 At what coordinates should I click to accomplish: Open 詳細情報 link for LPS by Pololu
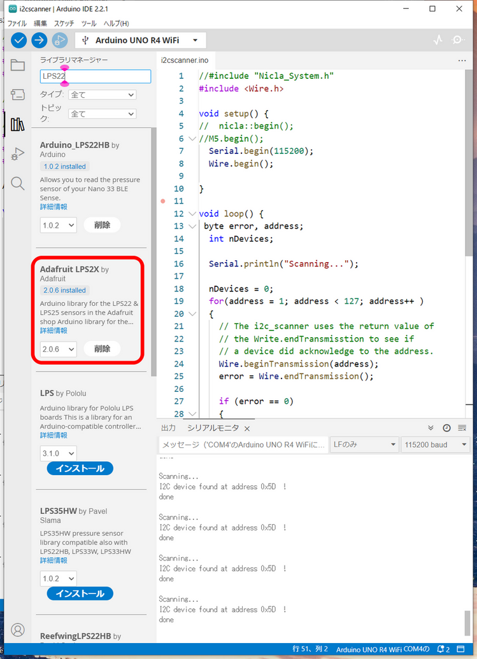53,435
